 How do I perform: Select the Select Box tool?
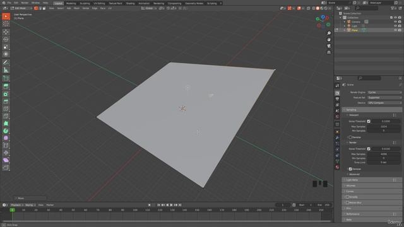(x=6, y=16)
